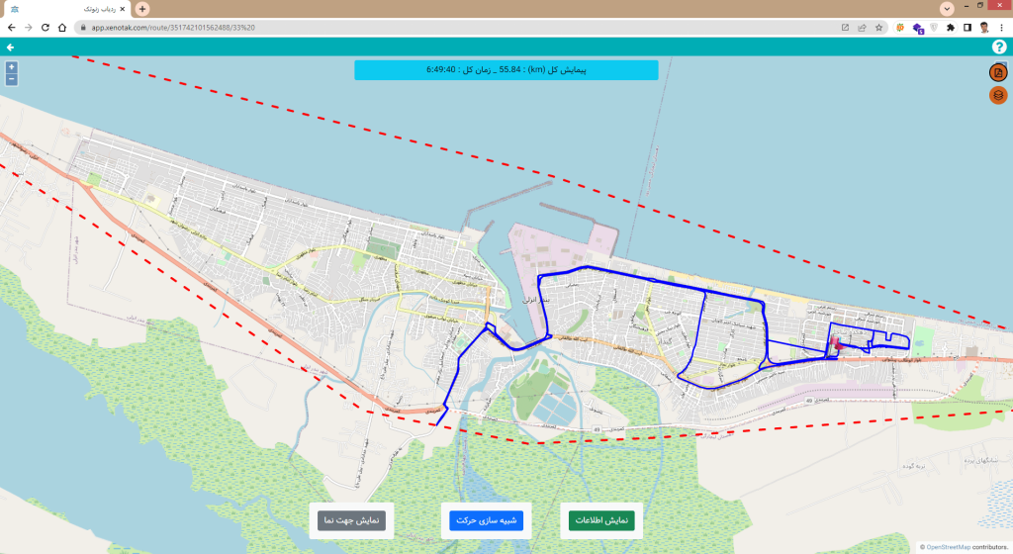Export route as PDF via orange icon
This screenshot has width=1013, height=554.
pos(998,73)
